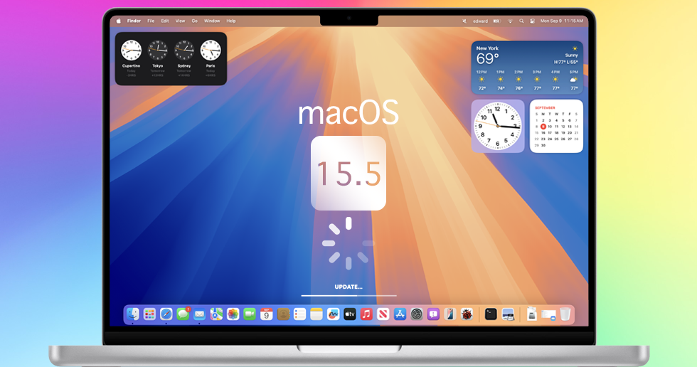Open the folder stack beside Trash

[x=548, y=315]
